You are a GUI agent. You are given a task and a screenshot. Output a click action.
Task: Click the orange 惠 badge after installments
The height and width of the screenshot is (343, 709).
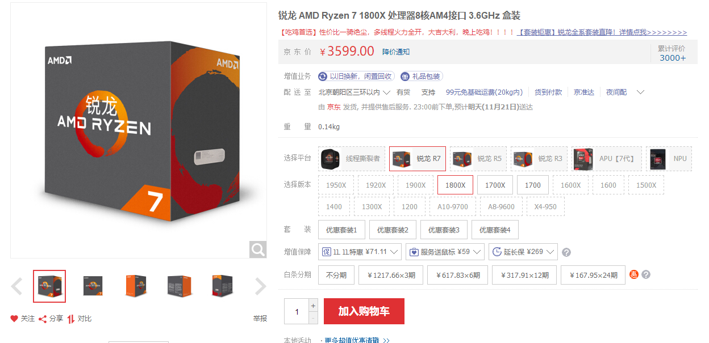634,275
